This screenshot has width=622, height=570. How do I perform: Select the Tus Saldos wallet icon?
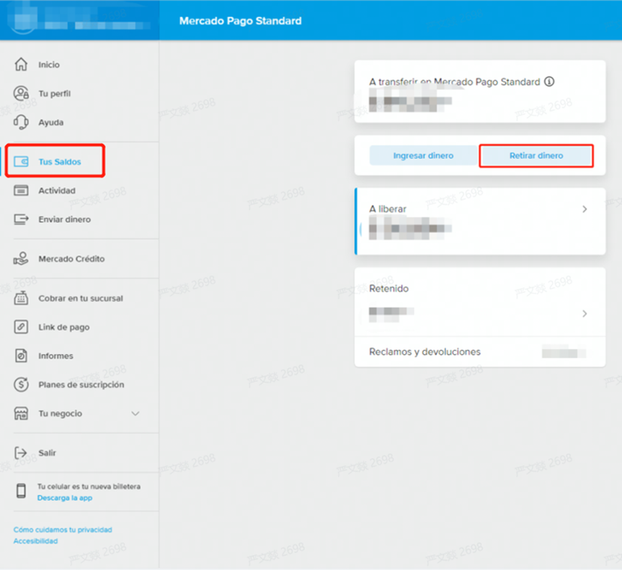pos(21,162)
